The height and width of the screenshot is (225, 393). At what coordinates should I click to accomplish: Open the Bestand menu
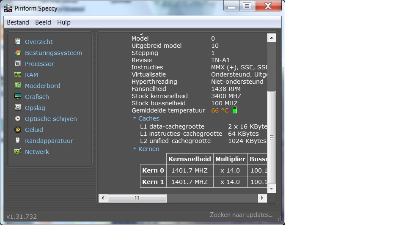point(18,22)
